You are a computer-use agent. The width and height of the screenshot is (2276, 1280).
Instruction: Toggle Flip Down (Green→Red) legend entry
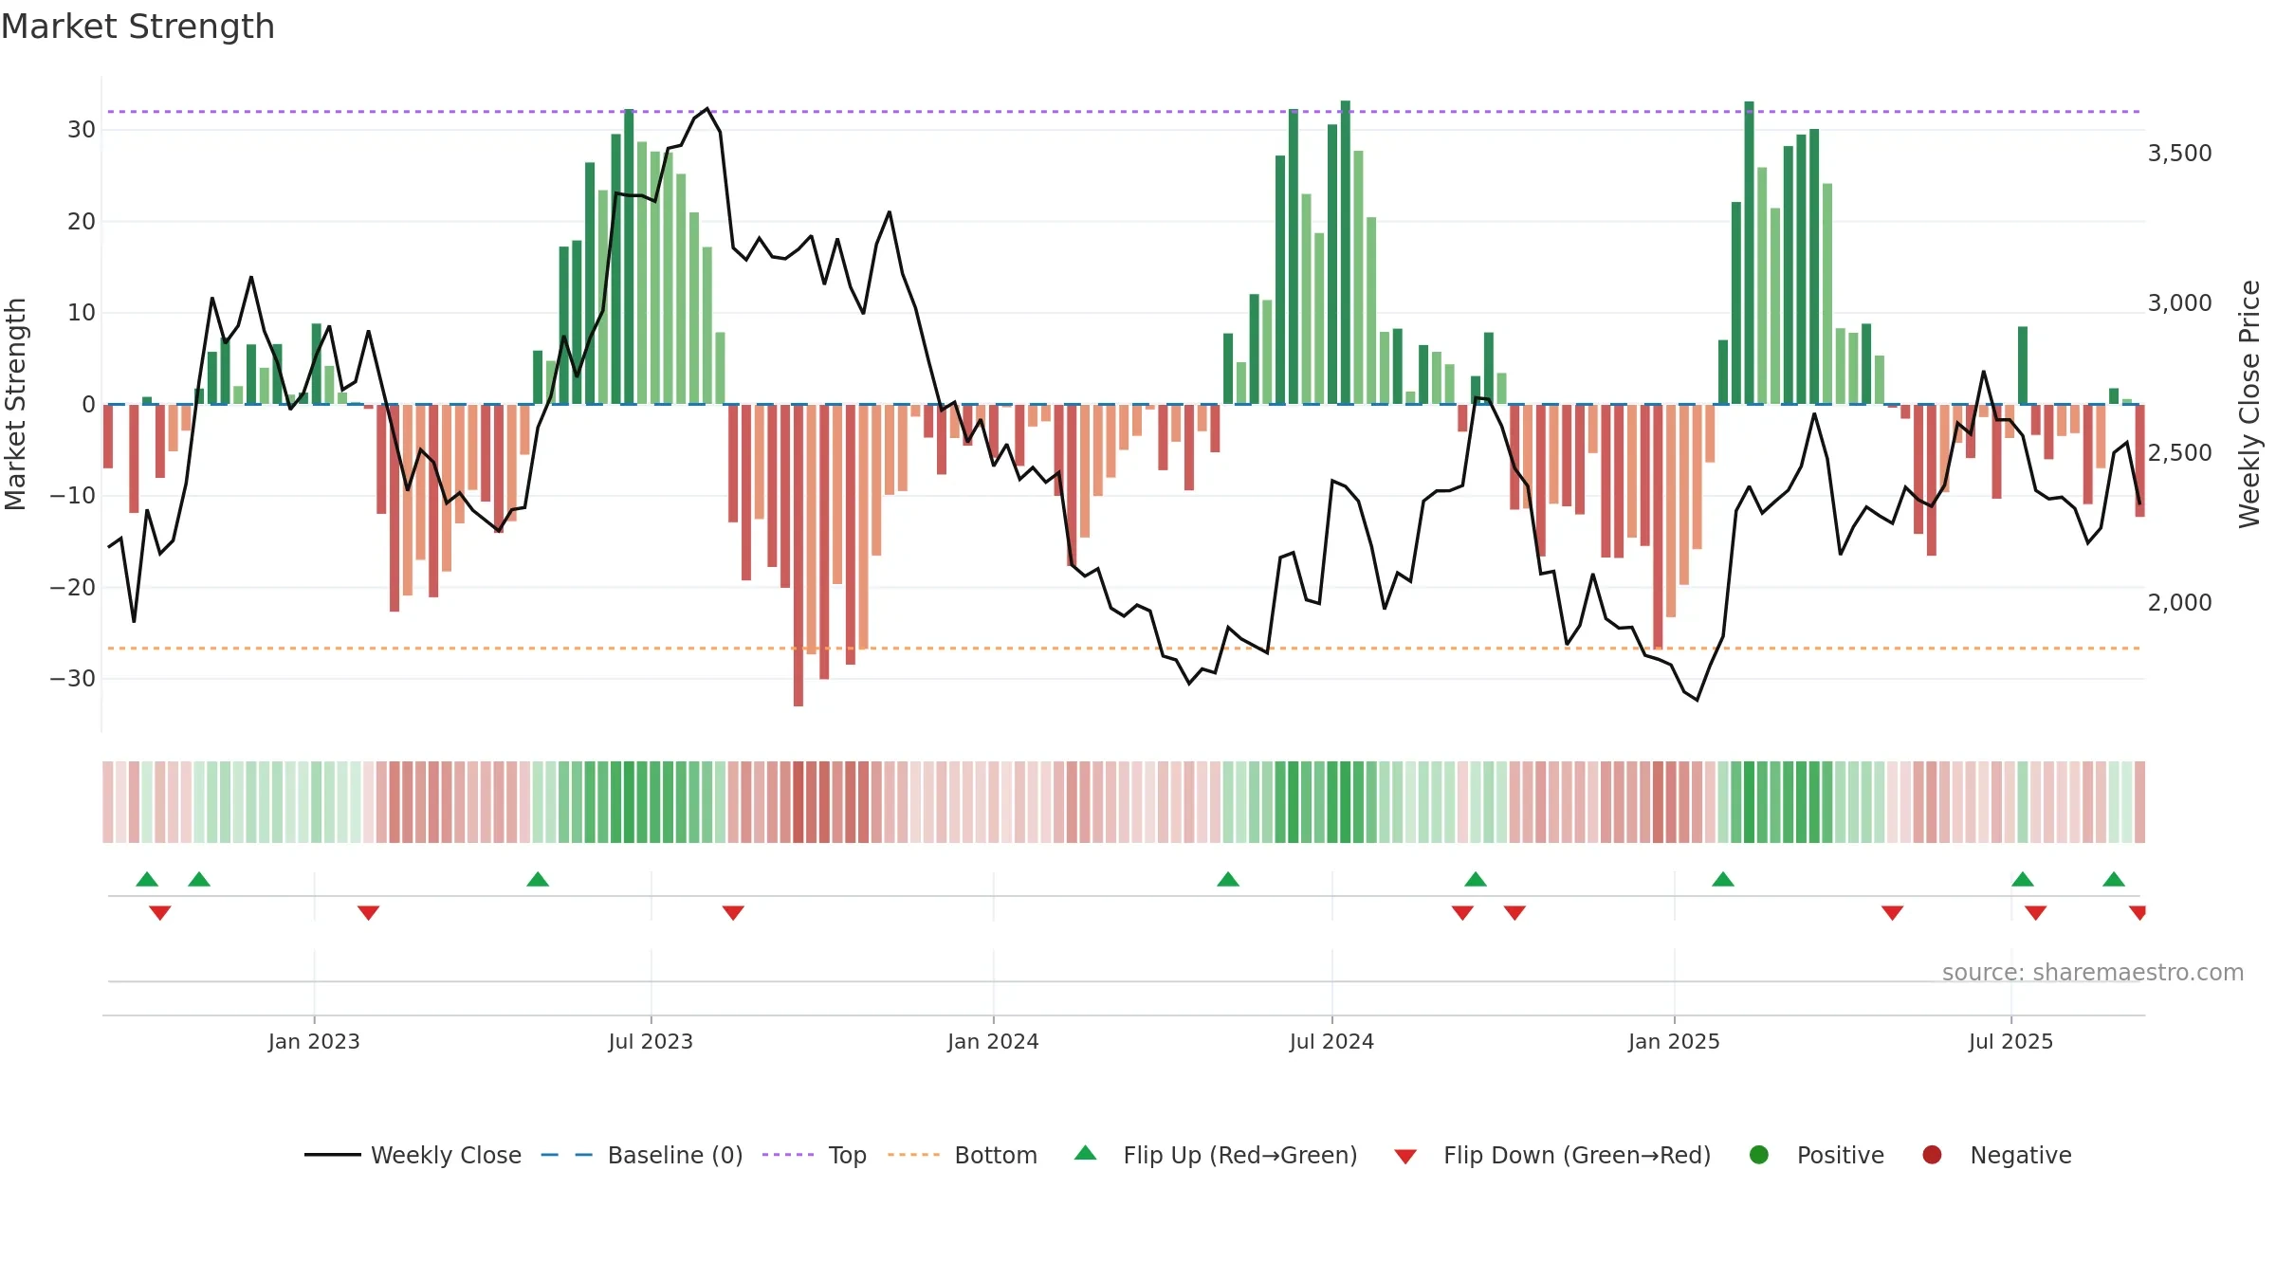[x=1552, y=1155]
